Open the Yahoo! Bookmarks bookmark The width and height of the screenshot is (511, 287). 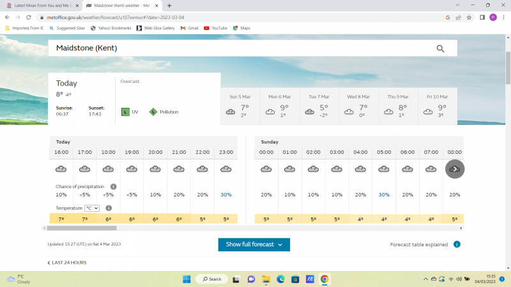(111, 28)
